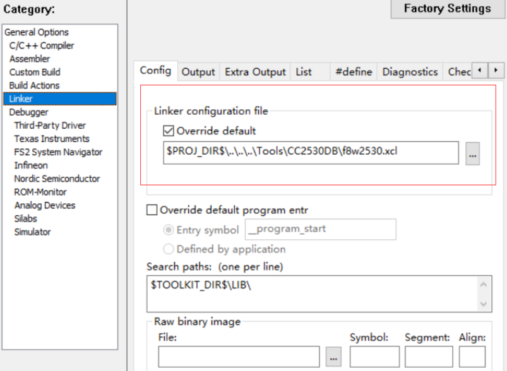Select Nordic Semiconductor entry
The image size is (507, 371).
pyautogui.click(x=57, y=179)
